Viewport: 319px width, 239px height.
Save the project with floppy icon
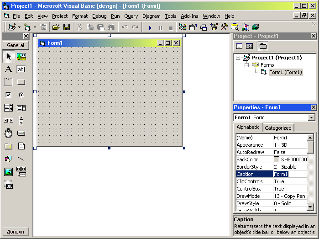pyautogui.click(x=67, y=27)
